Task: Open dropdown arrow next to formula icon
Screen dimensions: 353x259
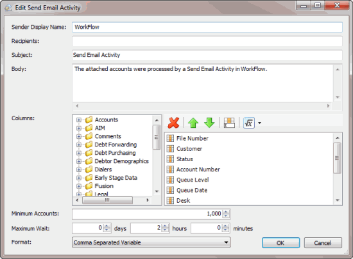Action: (x=259, y=123)
